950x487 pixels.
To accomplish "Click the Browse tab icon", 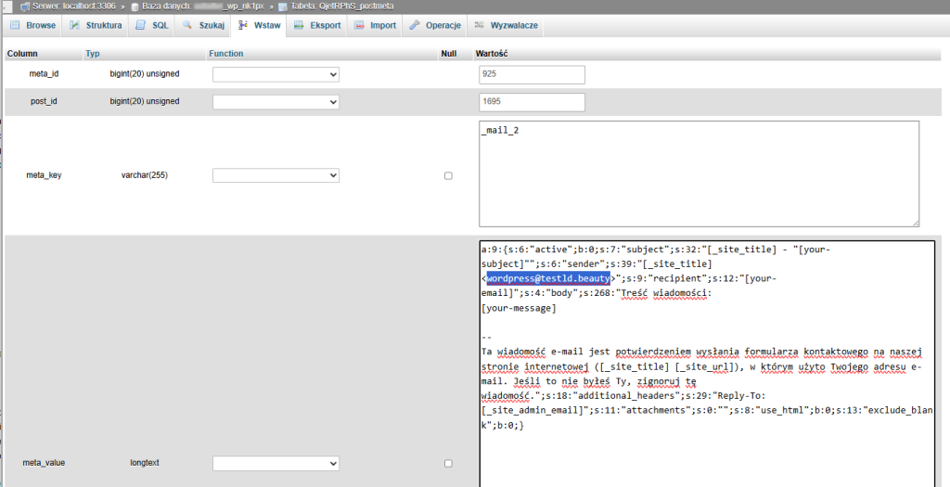I will click(x=15, y=25).
